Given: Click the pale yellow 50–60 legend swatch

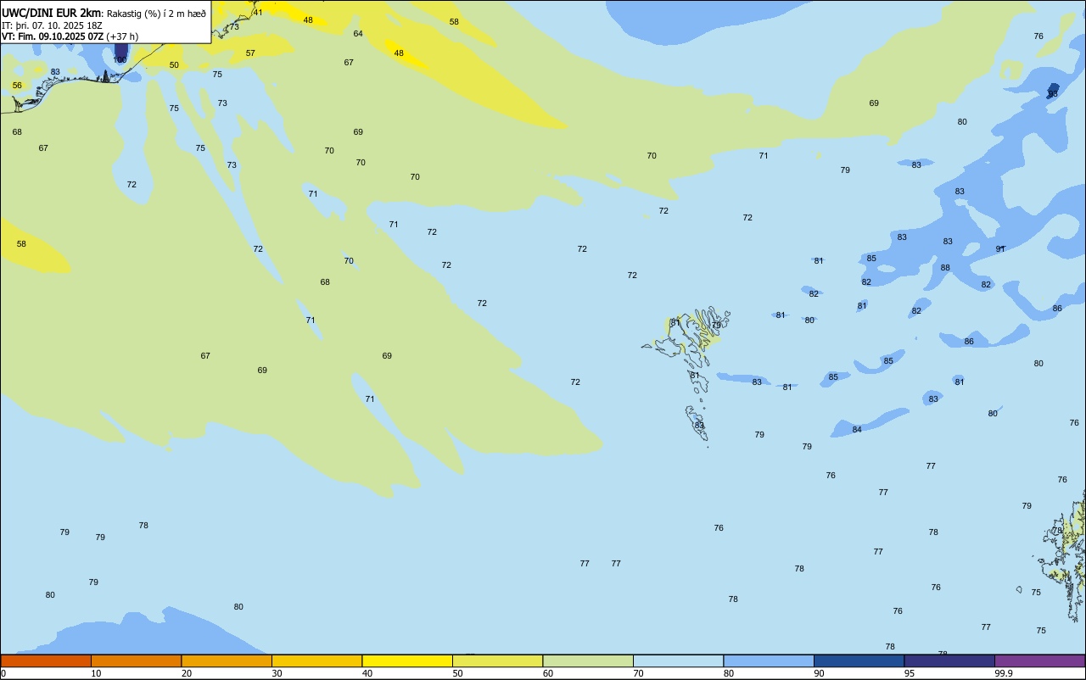Looking at the screenshot, I should [x=497, y=660].
